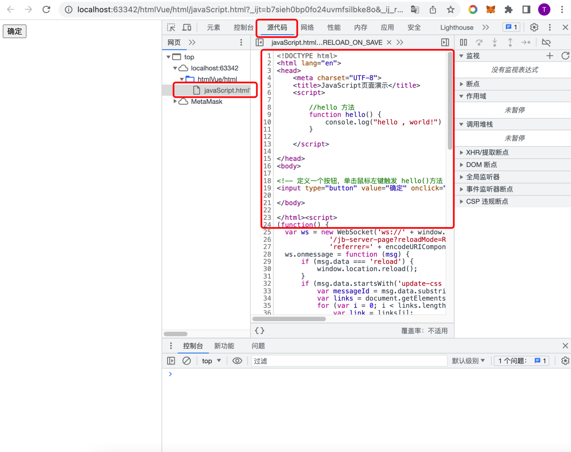Close the drawer panel
The width and height of the screenshot is (571, 452).
(565, 345)
